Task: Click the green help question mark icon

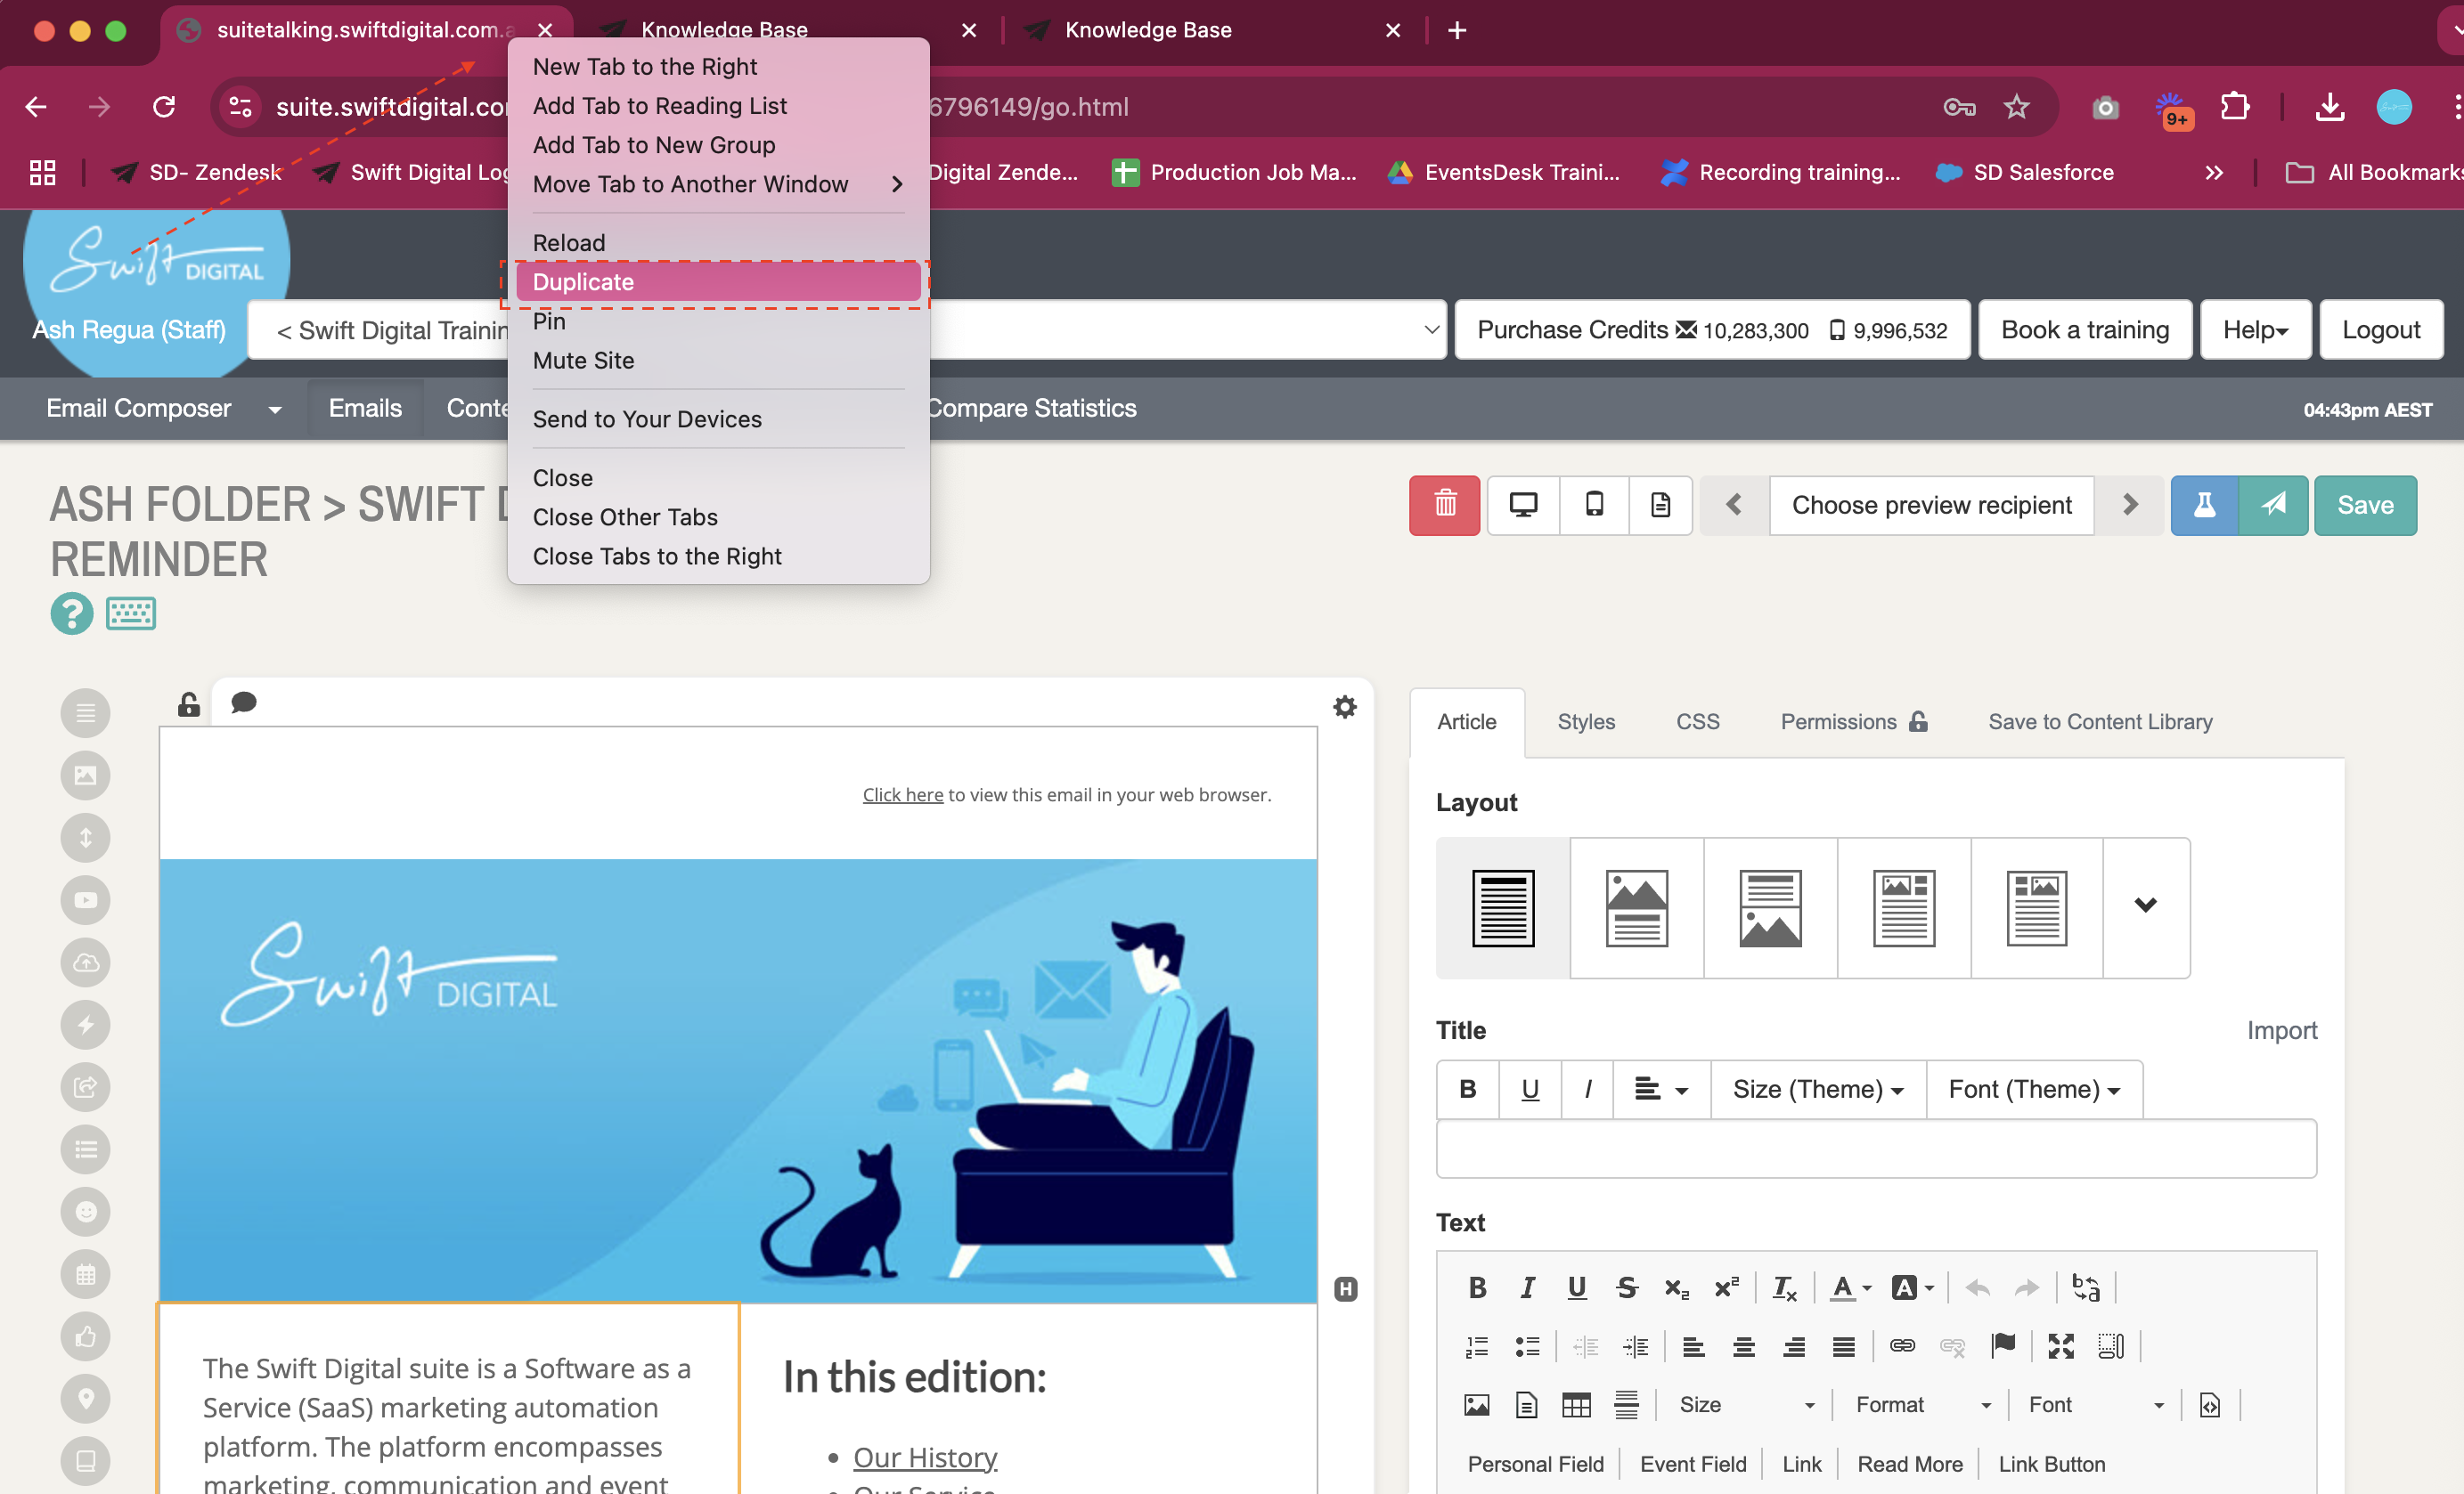Action: (72, 613)
